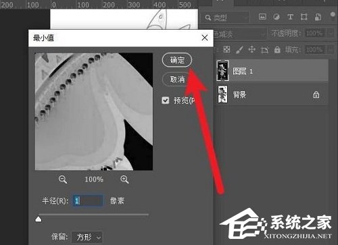Click the 背景 layer lock icon

316,94
